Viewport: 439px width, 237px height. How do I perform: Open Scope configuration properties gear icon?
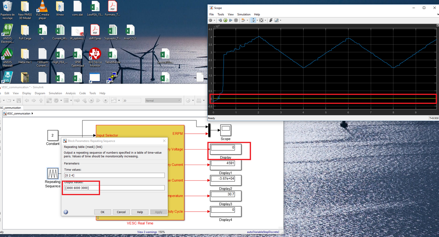[x=211, y=20]
